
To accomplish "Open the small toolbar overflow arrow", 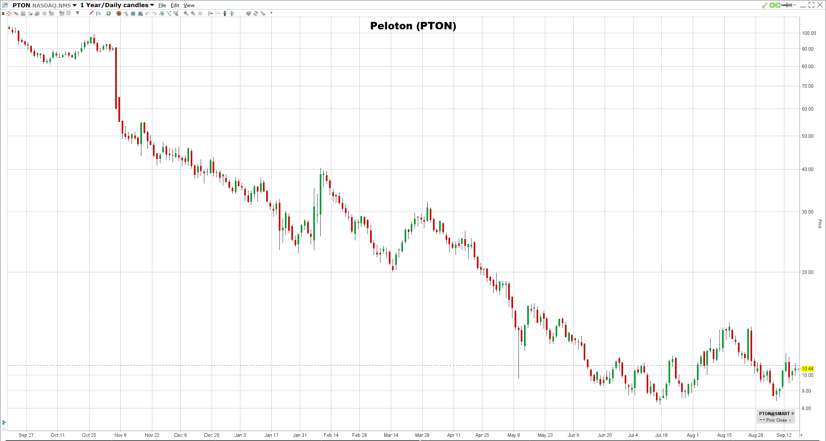I will coord(271,13).
